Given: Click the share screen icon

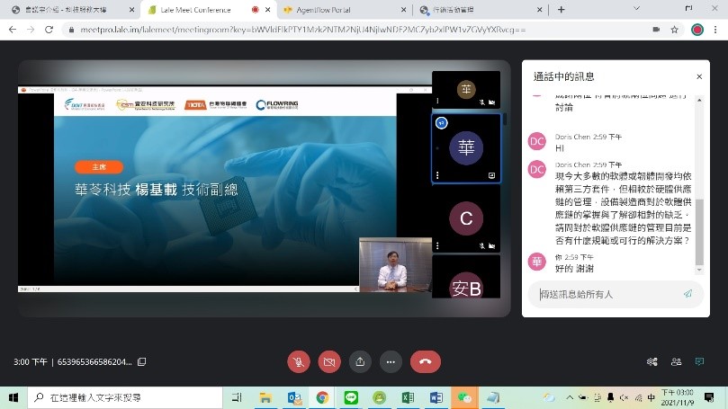Looking at the screenshot, I should (x=360, y=361).
